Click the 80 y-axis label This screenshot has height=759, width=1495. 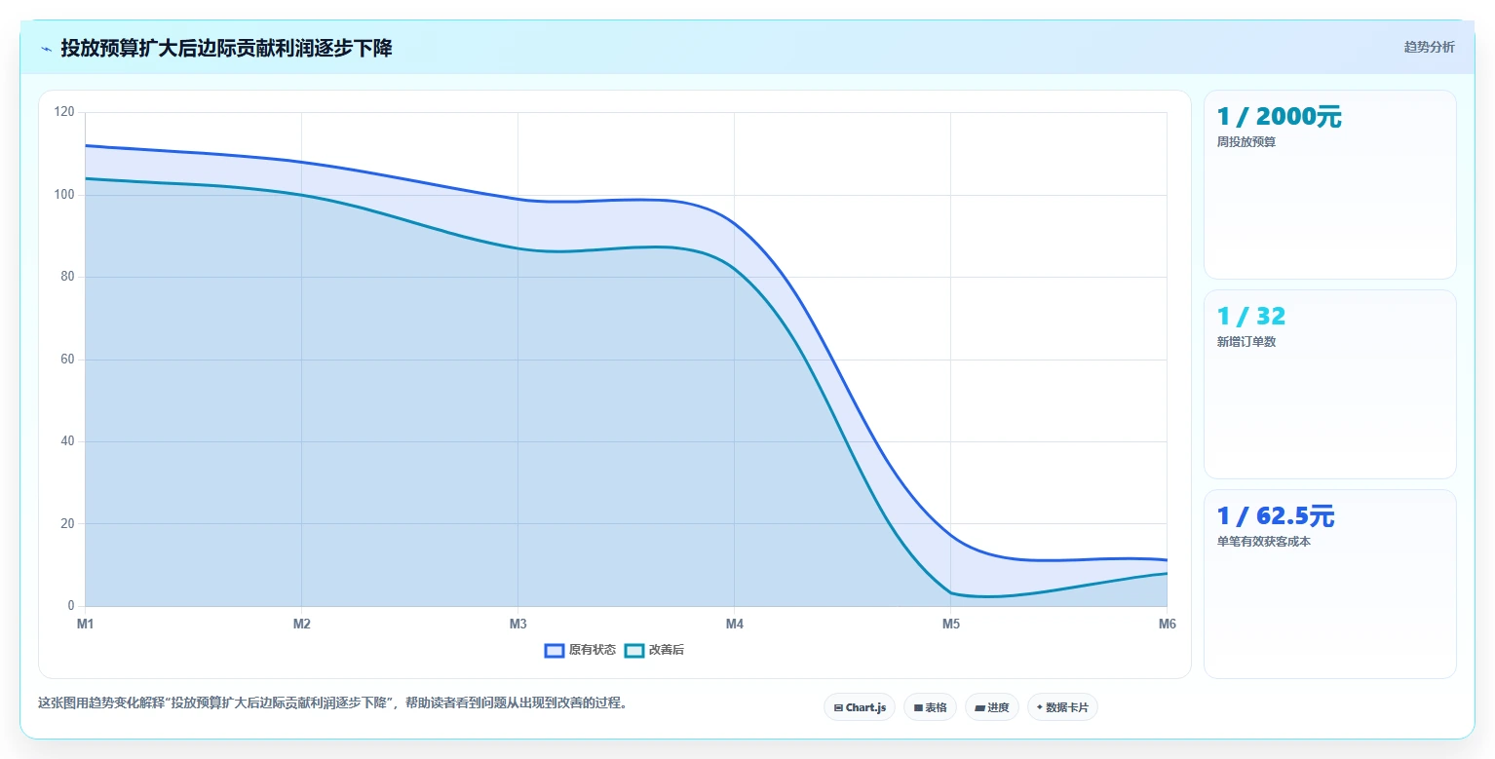67,277
